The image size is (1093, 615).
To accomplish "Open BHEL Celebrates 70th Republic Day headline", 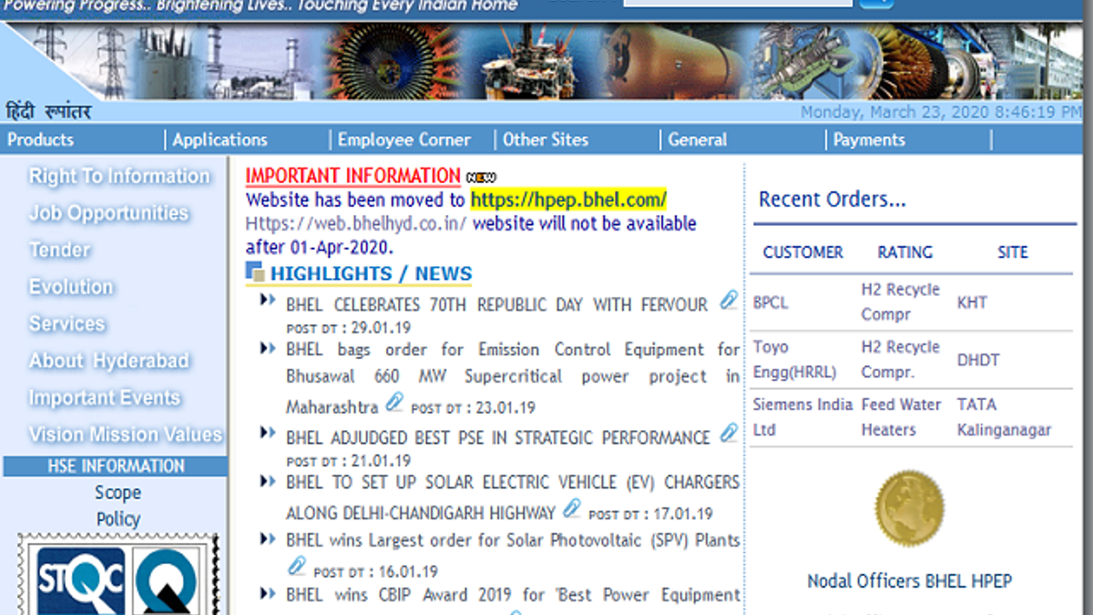I will [x=496, y=304].
